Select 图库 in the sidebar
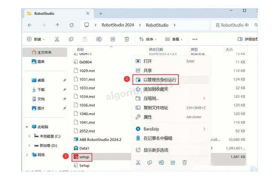The height and width of the screenshot is (180, 279). click(x=38, y=62)
